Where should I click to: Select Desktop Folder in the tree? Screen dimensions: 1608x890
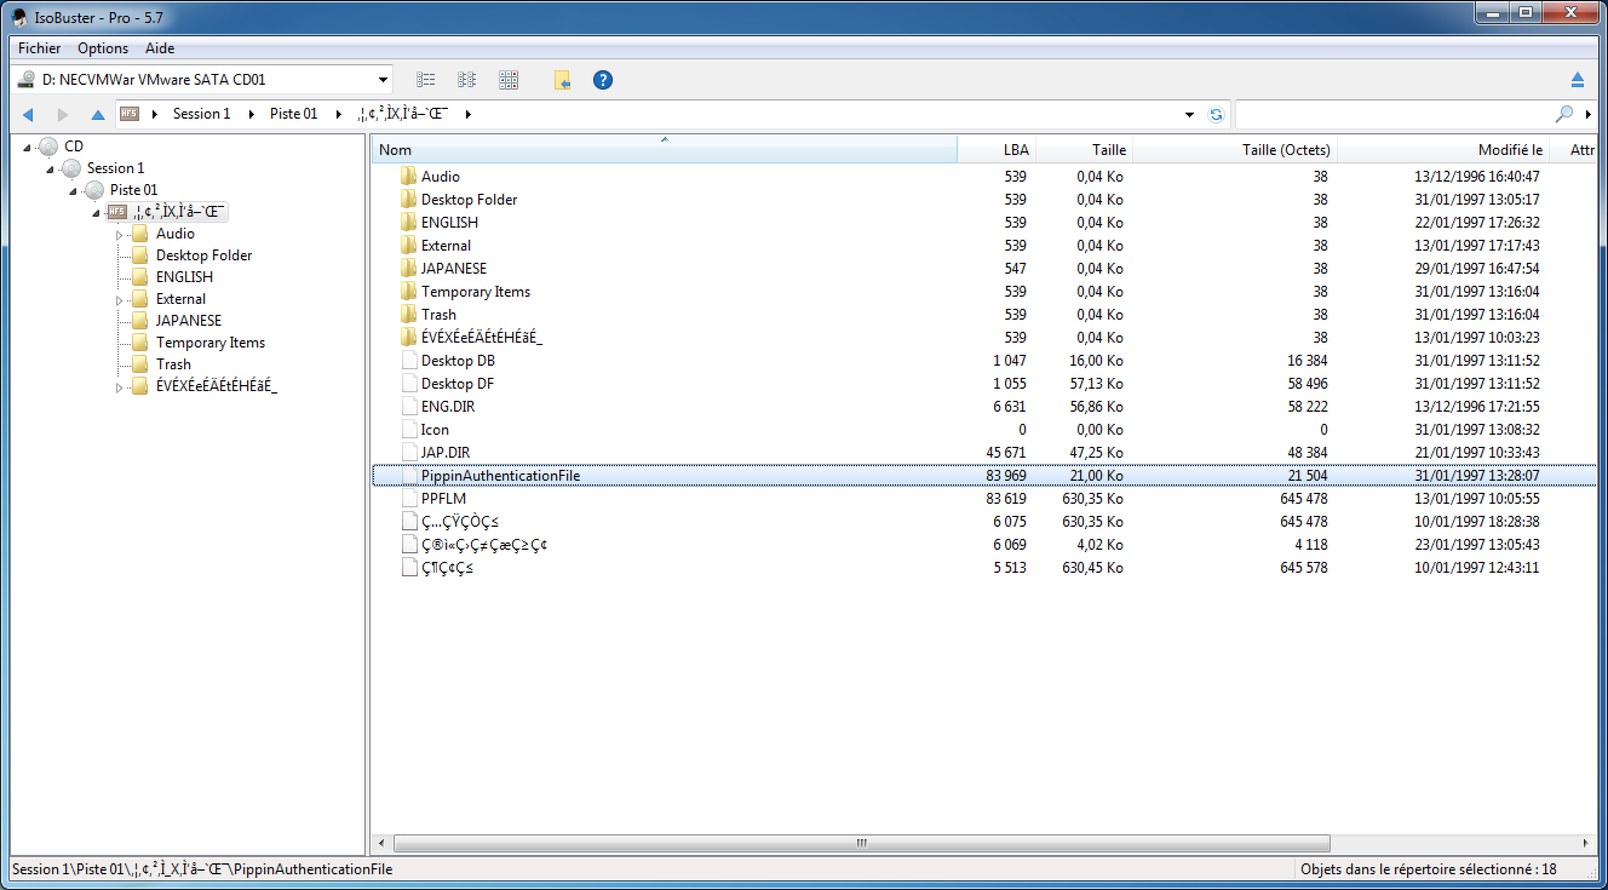point(204,255)
